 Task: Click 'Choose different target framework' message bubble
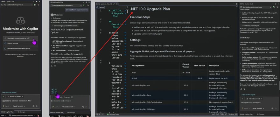pos(77,10)
